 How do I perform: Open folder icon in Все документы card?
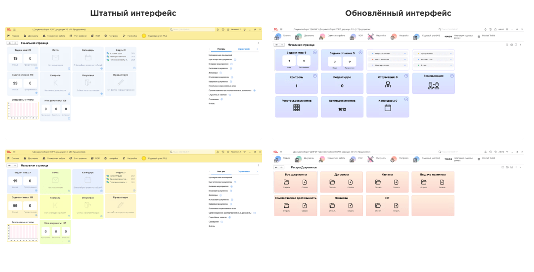coord(286,182)
